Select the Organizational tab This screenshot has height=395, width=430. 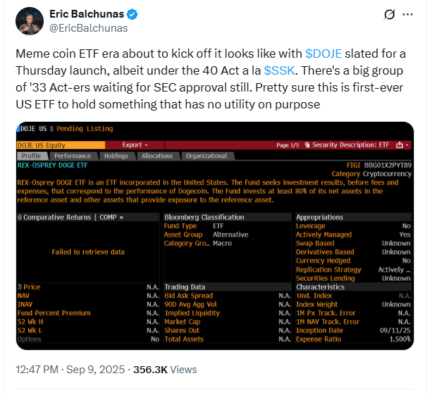click(207, 156)
